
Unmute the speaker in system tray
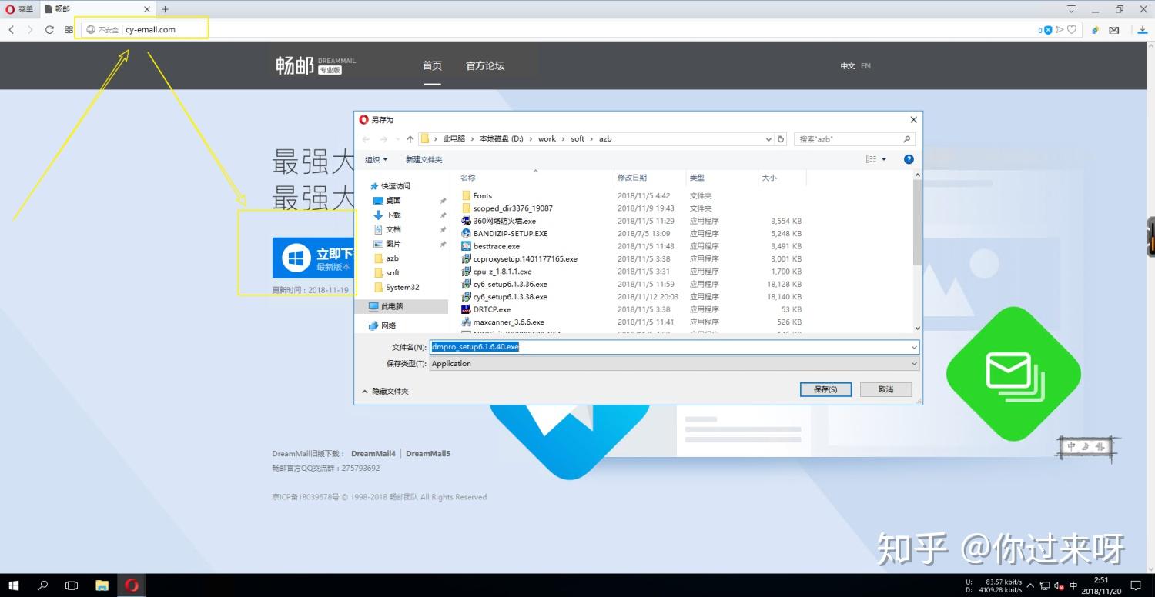1058,585
